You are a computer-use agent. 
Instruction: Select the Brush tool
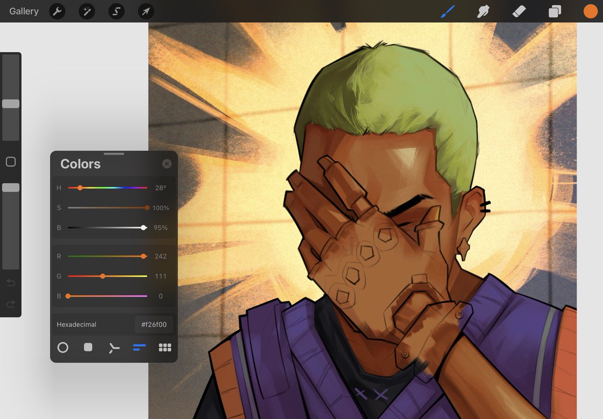pos(447,11)
